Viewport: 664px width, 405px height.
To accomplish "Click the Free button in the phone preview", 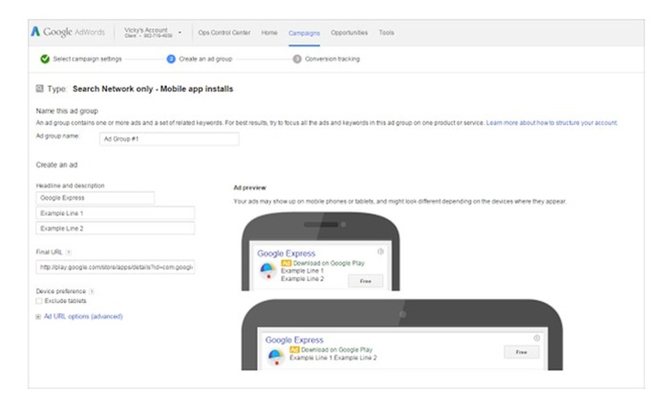I will click(x=366, y=281).
